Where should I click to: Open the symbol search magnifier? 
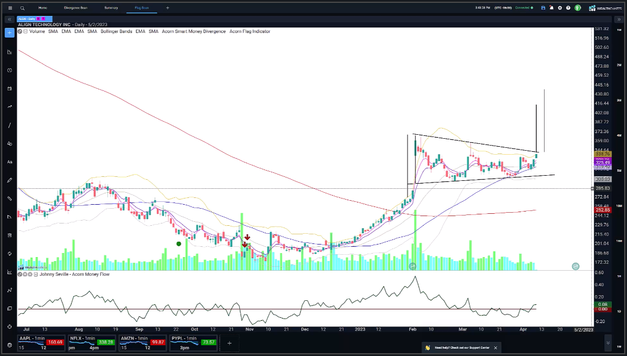click(x=22, y=7)
